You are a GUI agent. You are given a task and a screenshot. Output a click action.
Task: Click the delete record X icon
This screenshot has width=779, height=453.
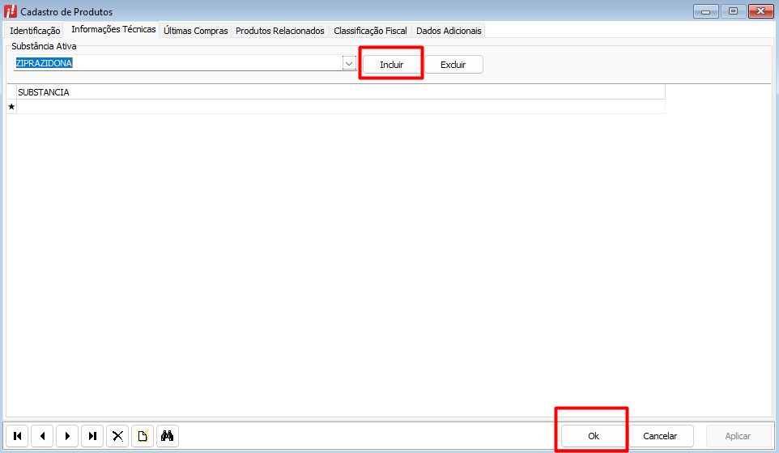117,436
